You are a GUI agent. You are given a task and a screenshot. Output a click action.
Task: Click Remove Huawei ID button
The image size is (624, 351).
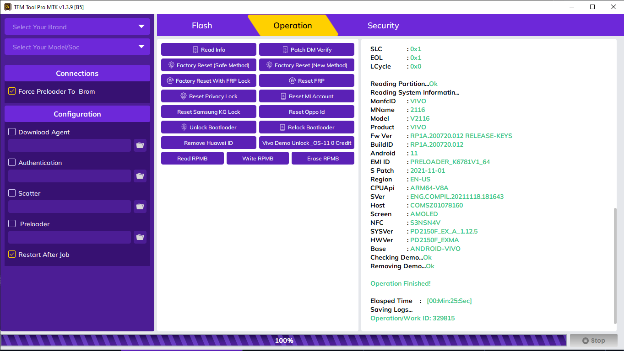click(209, 143)
